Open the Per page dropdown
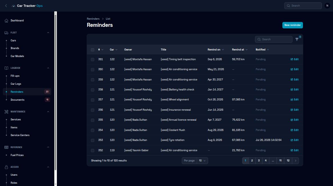 202,161
